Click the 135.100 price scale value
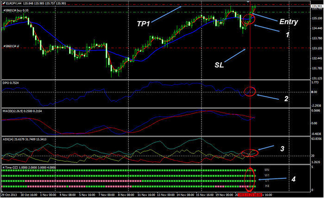 (x=317, y=18)
